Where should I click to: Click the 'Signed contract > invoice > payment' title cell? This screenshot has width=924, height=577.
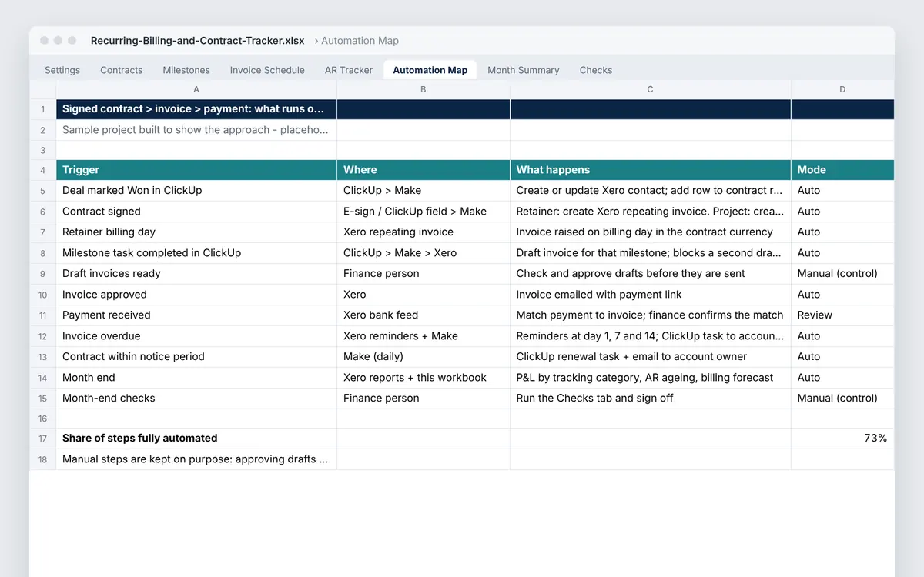(196, 109)
